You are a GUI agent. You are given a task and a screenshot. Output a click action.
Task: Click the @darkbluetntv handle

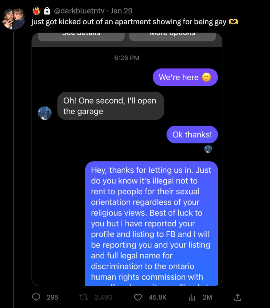coord(79,11)
